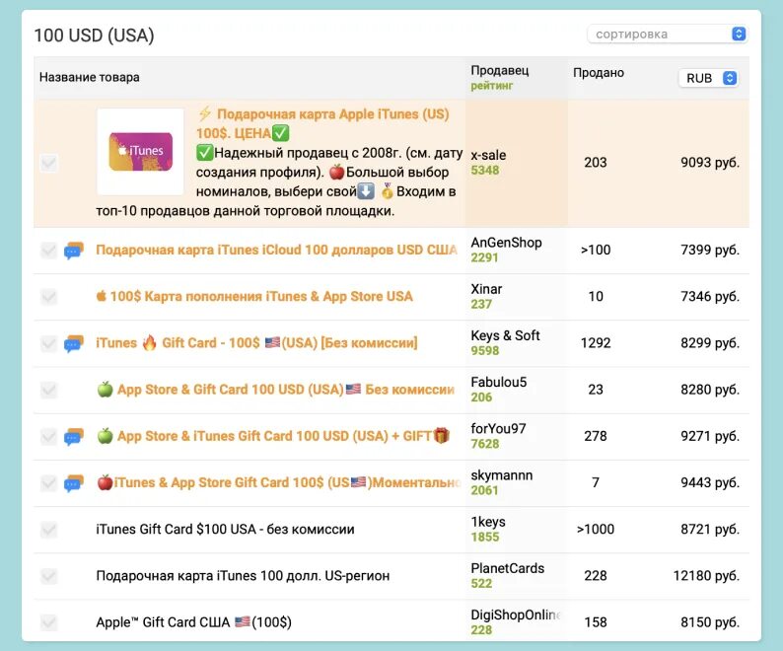The width and height of the screenshot is (783, 651).
Task: Click seller name DigiShopOnline
Action: [516, 615]
